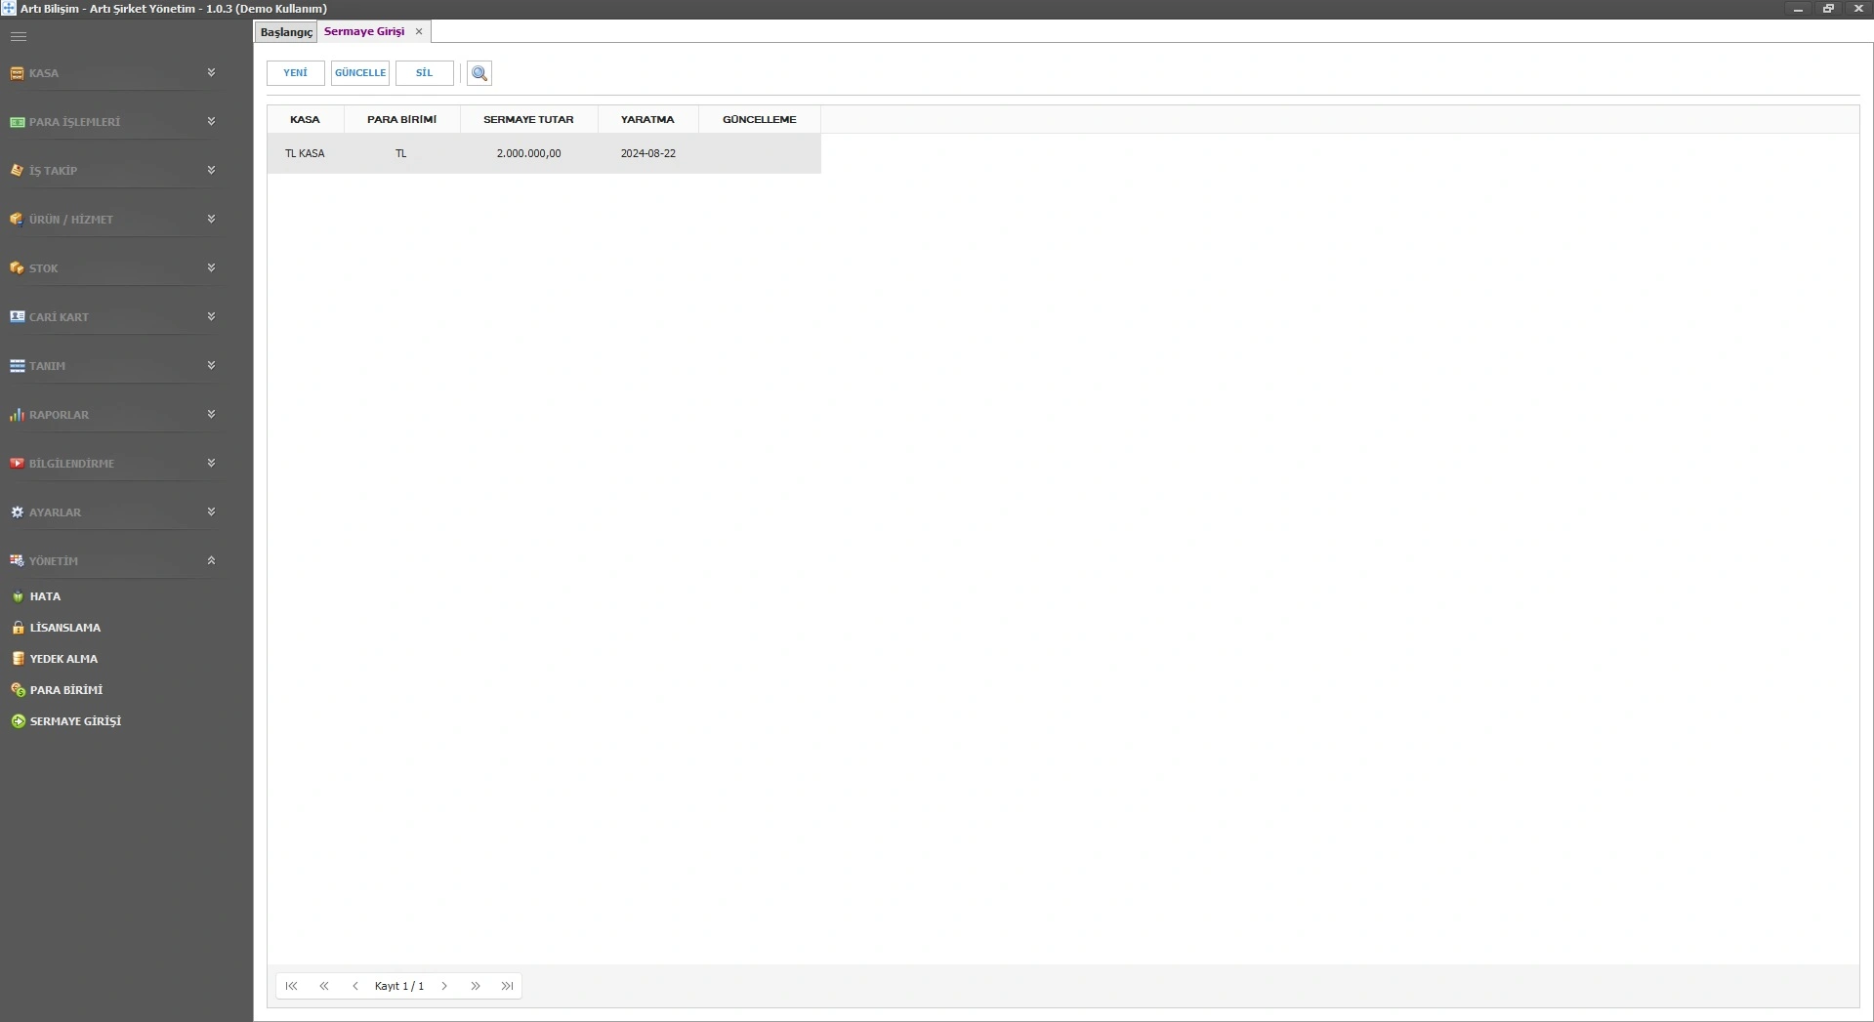This screenshot has width=1874, height=1022.
Task: Open the PARA BİRİMİ menu entry
Action: tap(66, 690)
